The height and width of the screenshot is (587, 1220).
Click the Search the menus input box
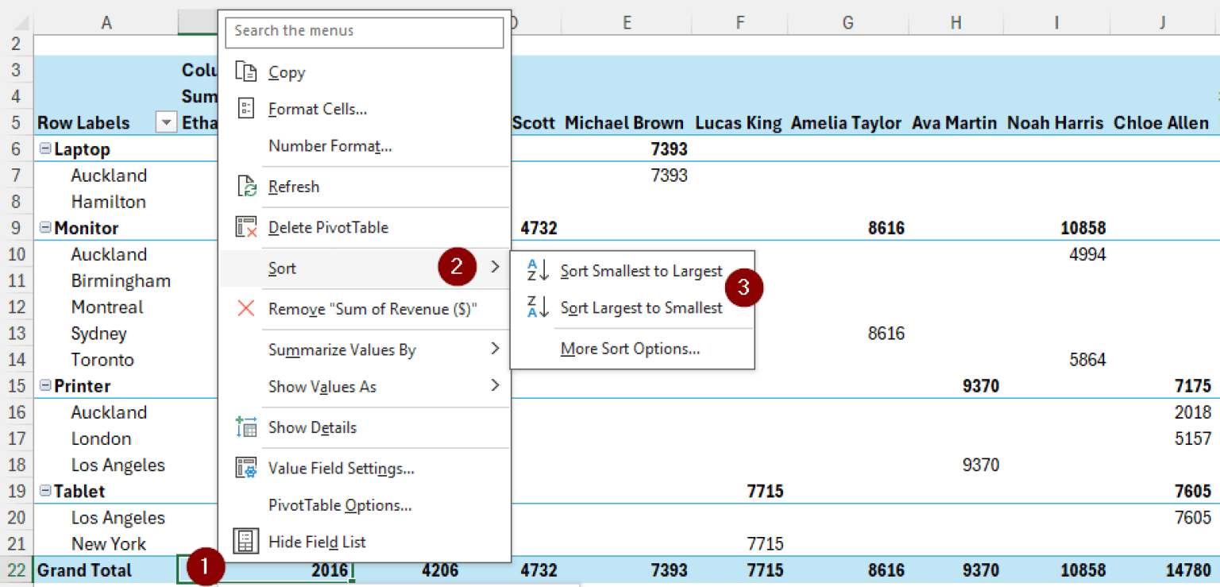pos(364,33)
